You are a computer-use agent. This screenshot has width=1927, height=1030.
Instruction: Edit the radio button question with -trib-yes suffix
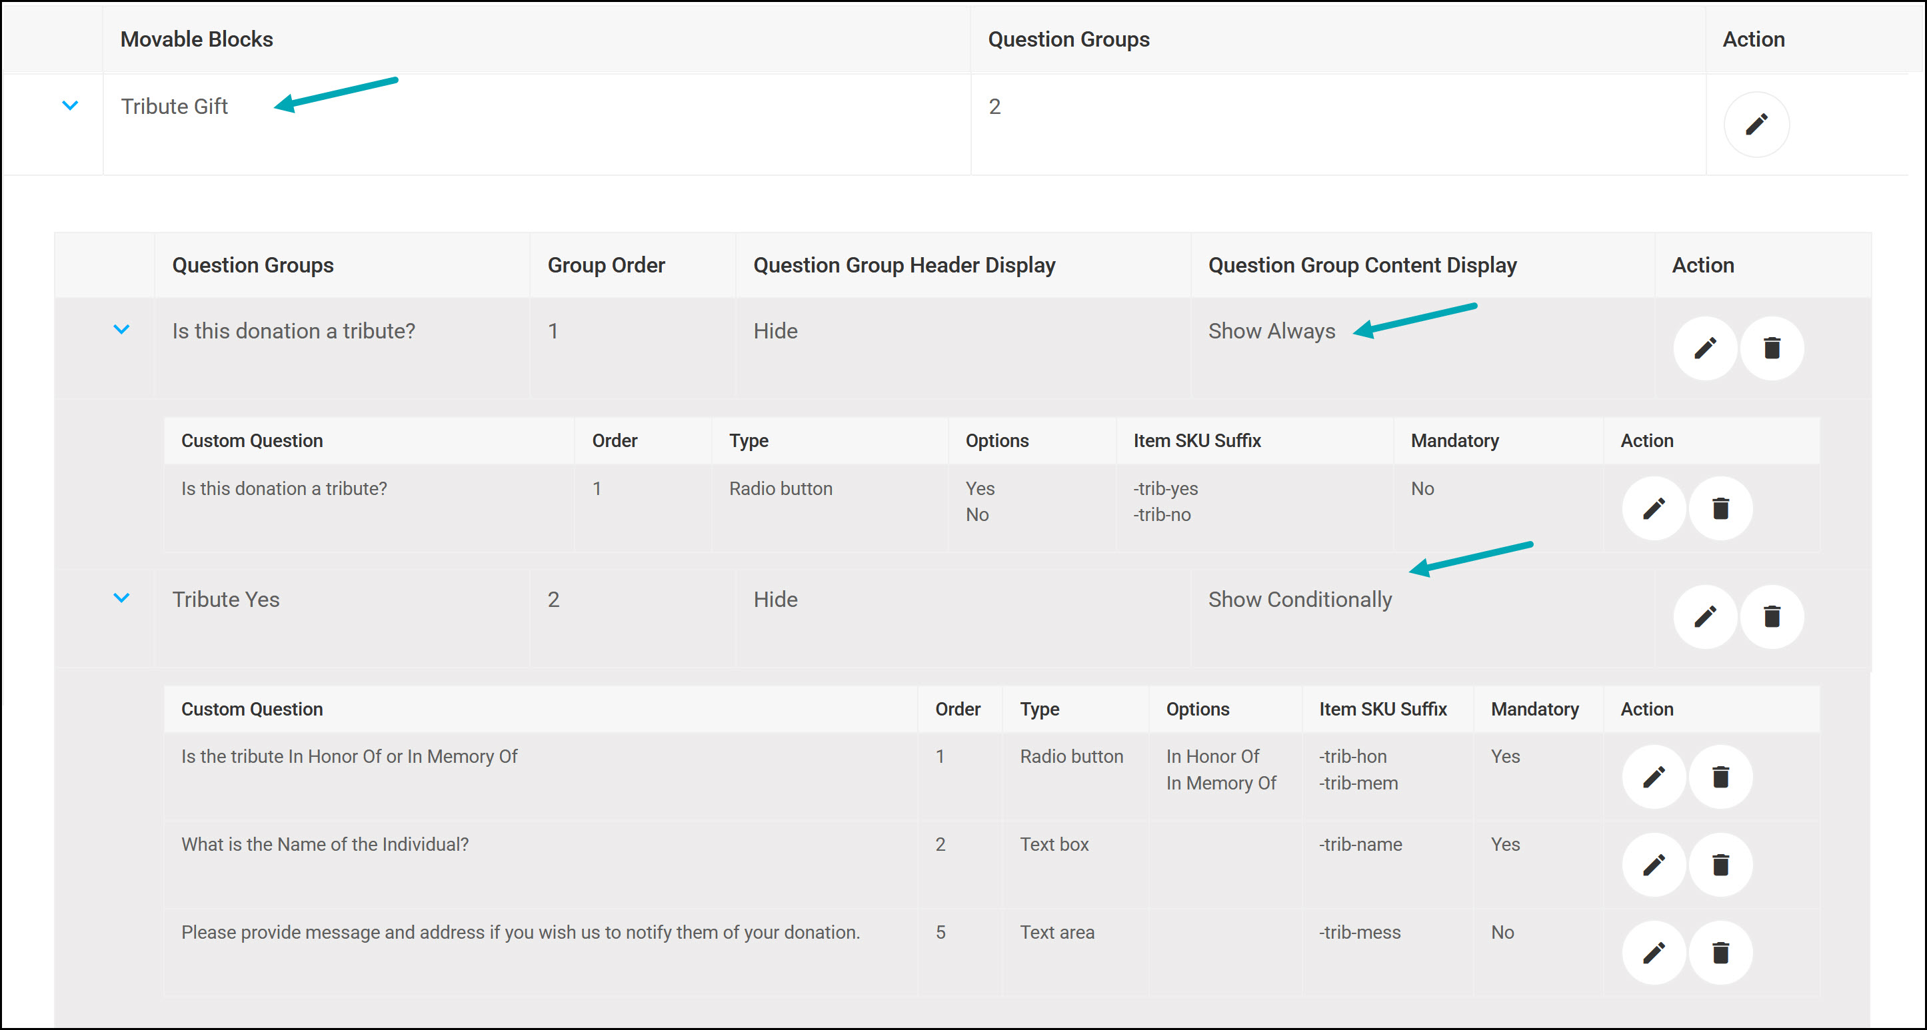1653,509
